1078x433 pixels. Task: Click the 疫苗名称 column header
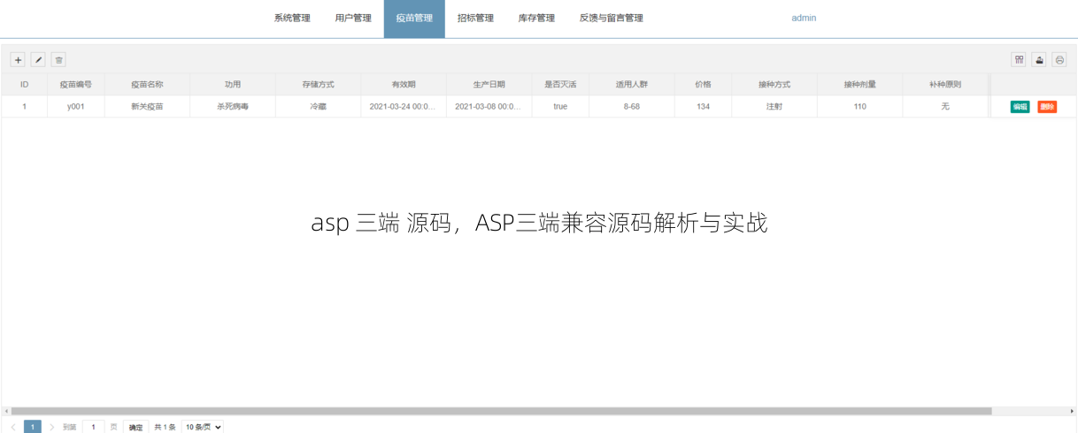pos(147,85)
